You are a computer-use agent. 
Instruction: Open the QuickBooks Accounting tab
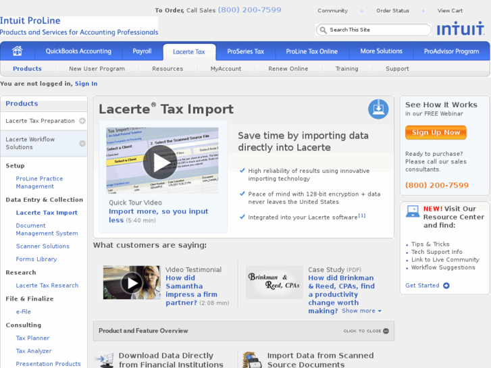78,51
